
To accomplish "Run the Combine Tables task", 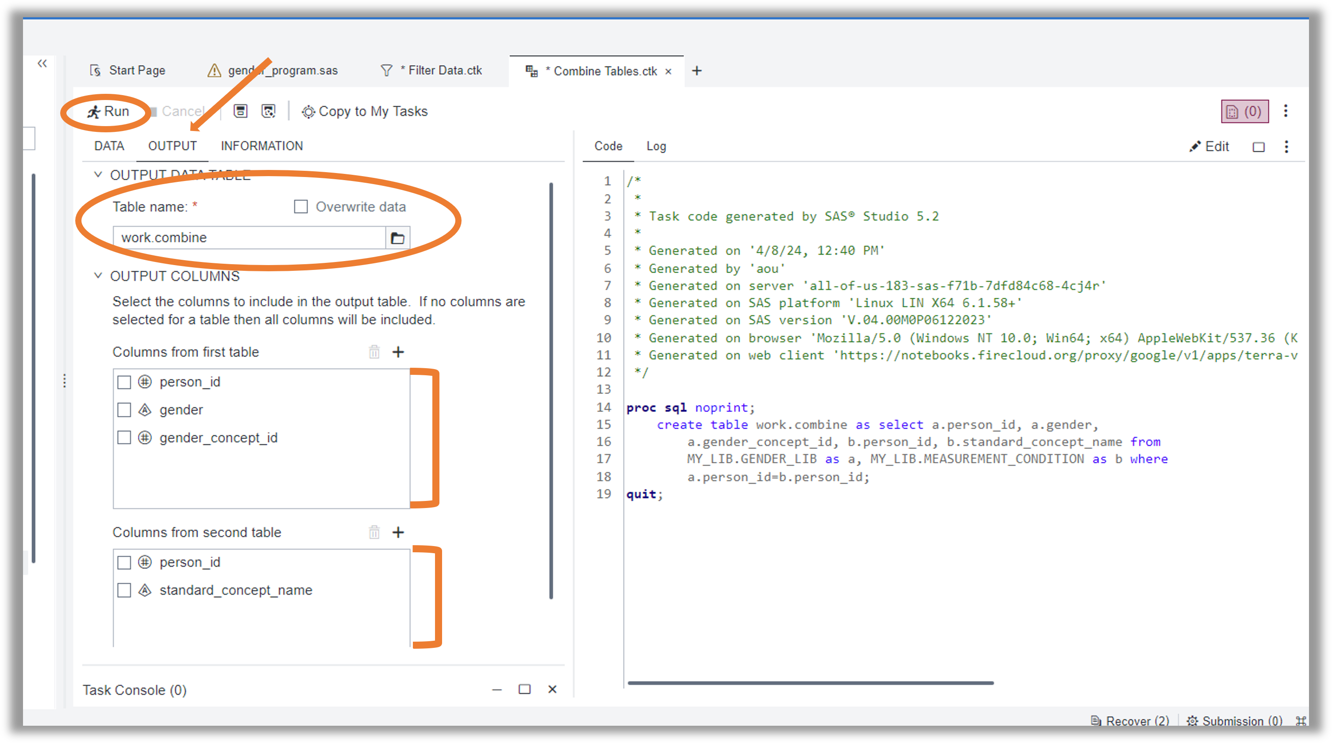I will (x=108, y=112).
